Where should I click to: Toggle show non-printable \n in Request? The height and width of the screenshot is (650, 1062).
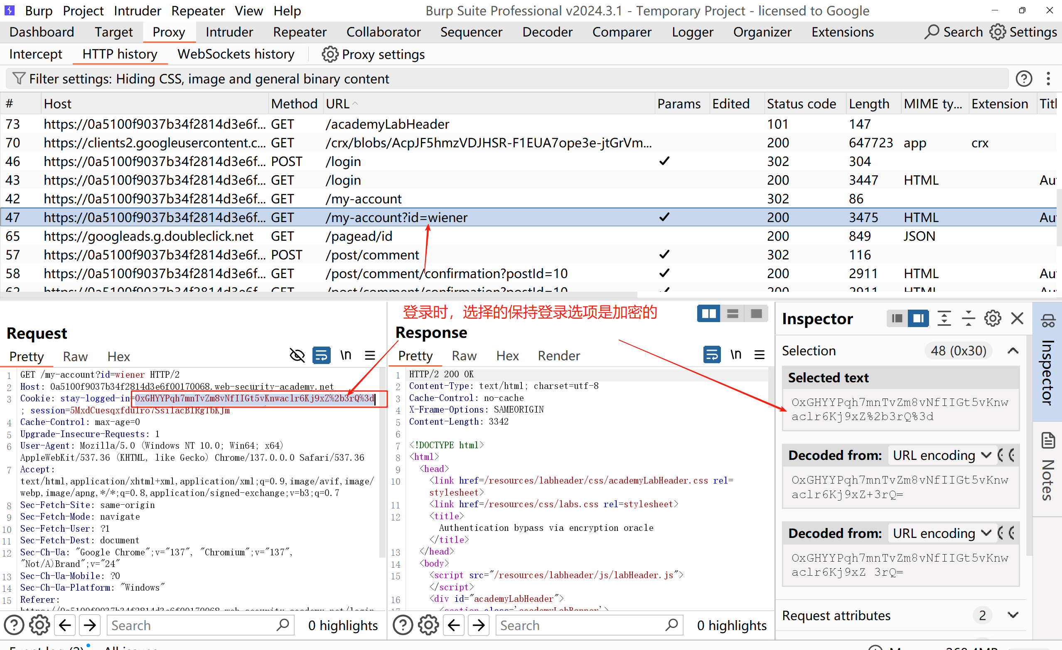pos(346,356)
